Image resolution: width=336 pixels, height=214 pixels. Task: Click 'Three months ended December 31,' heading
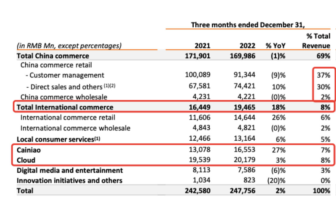[248, 25]
